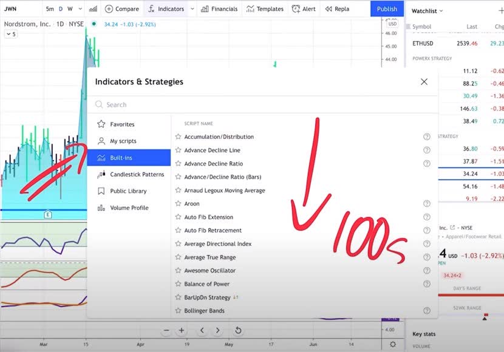Open chart settings via the gear icon
504x352 pixels.
pyautogui.click(x=393, y=343)
